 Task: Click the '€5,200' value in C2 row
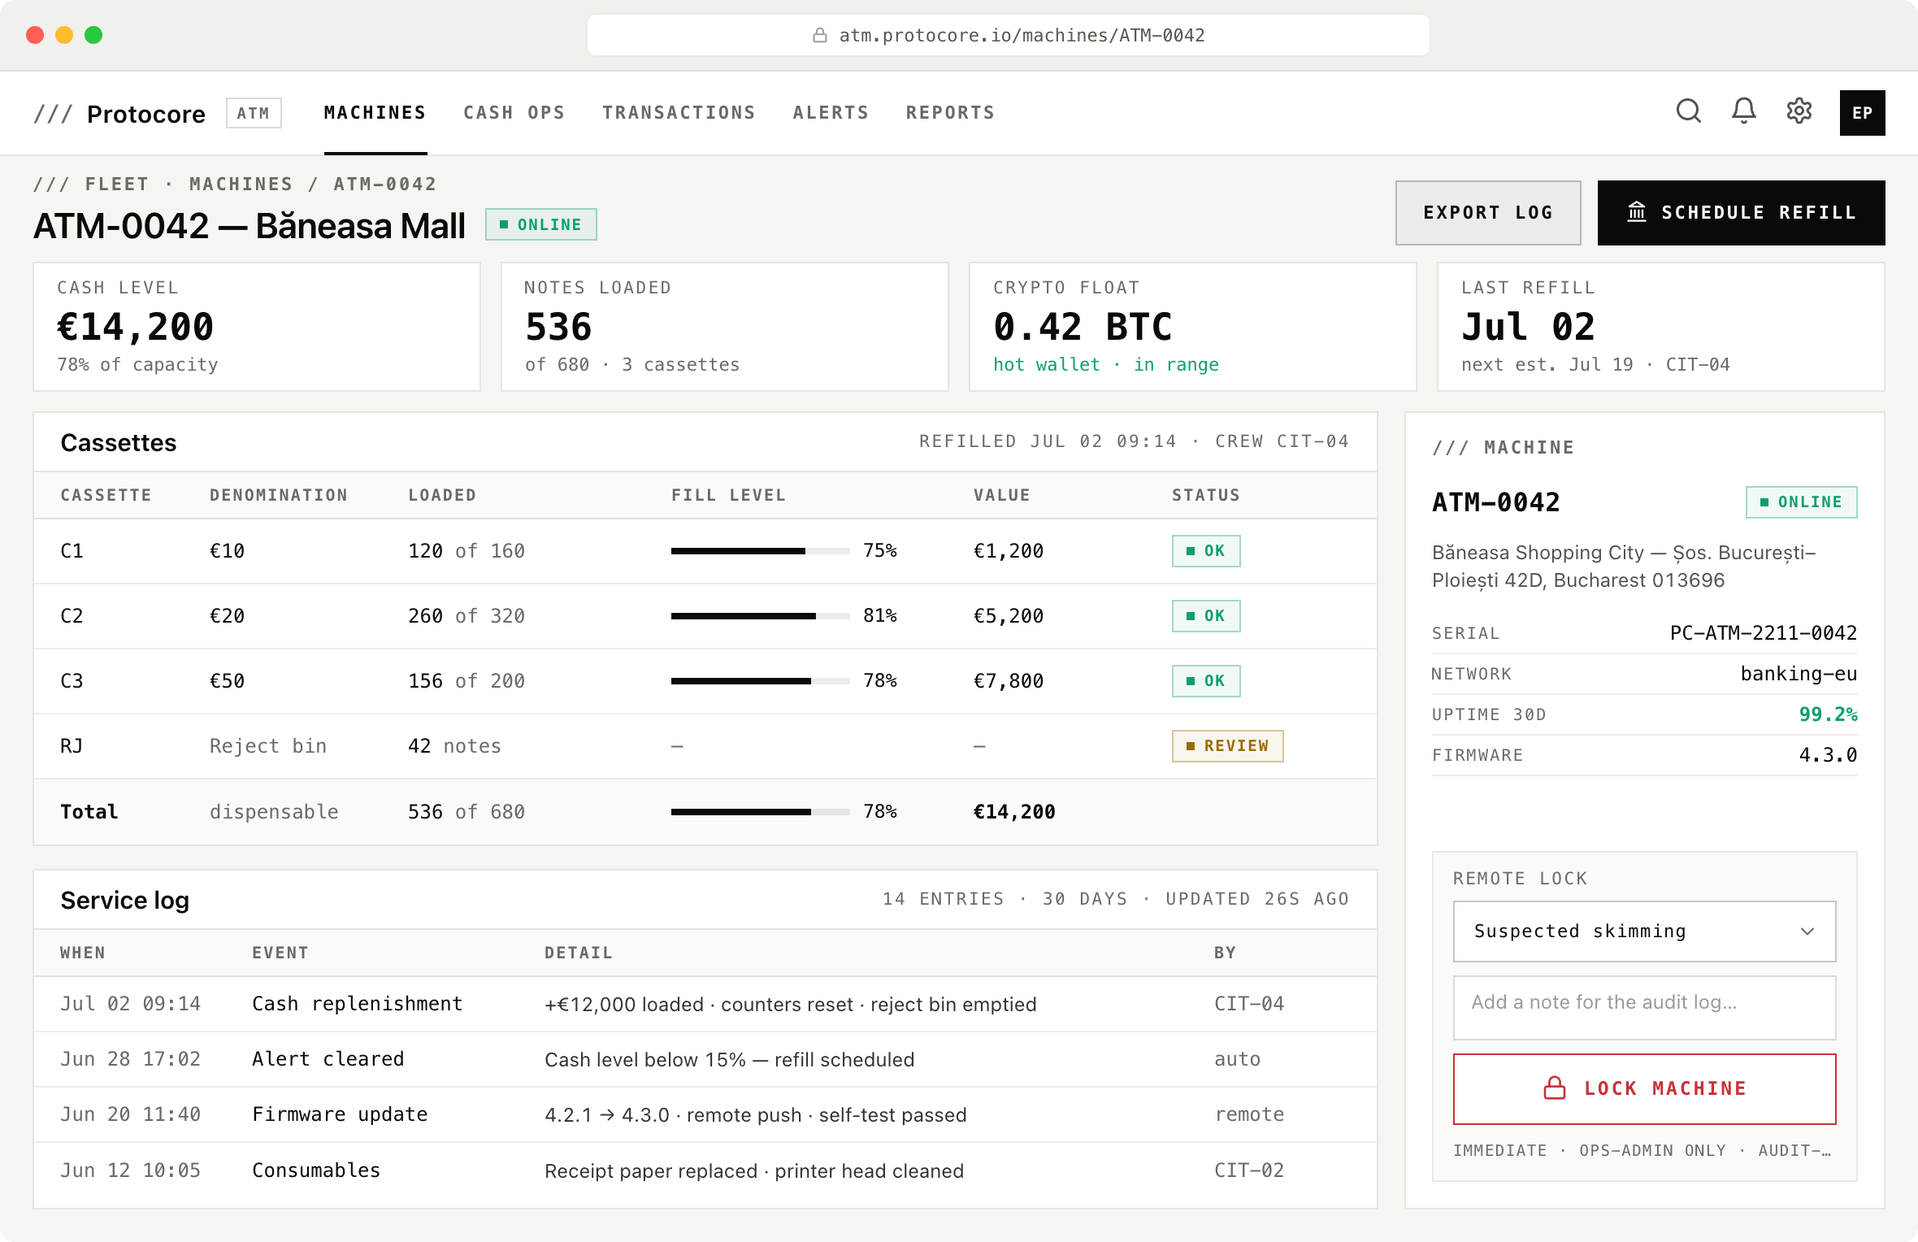[x=1009, y=616]
